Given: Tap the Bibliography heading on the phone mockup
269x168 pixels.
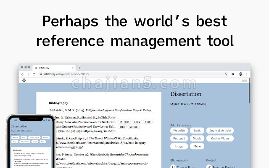Looking at the screenshot, I should click(18, 150).
